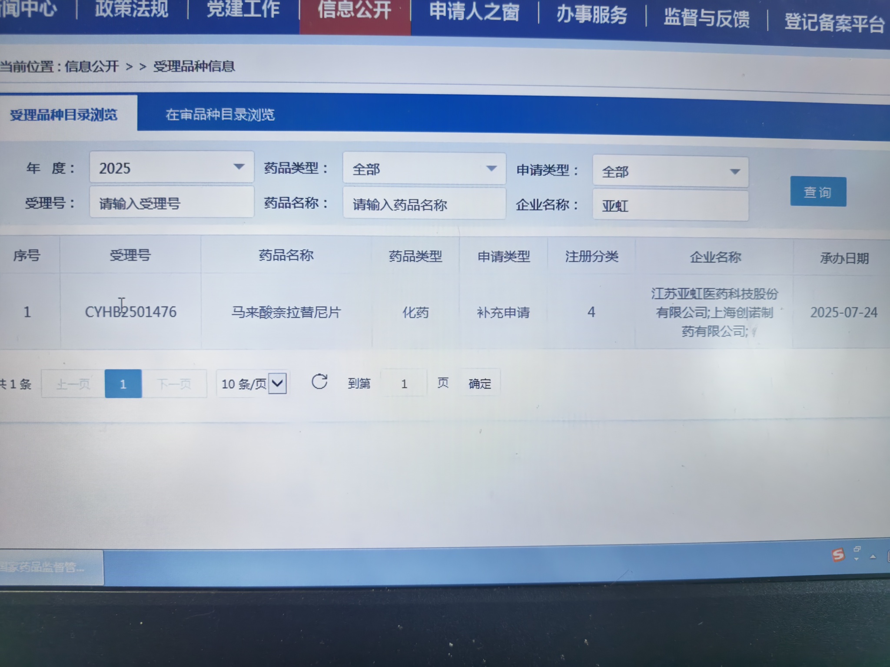Viewport: 890px width, 667px height.
Task: Expand the 年度 2025 dropdown
Action: [x=172, y=168]
